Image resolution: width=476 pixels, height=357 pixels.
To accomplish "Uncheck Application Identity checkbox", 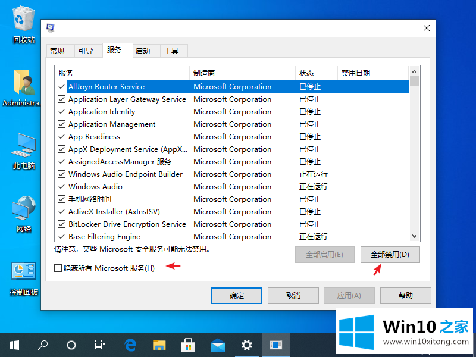I will click(x=62, y=111).
